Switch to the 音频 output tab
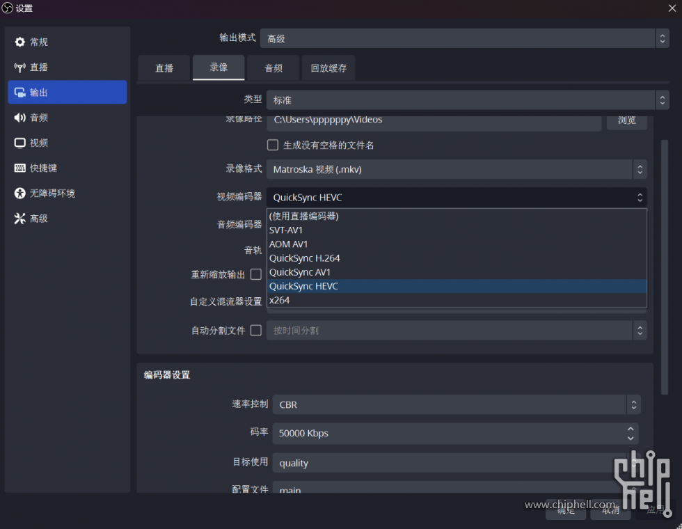The width and height of the screenshot is (682, 529). click(273, 68)
